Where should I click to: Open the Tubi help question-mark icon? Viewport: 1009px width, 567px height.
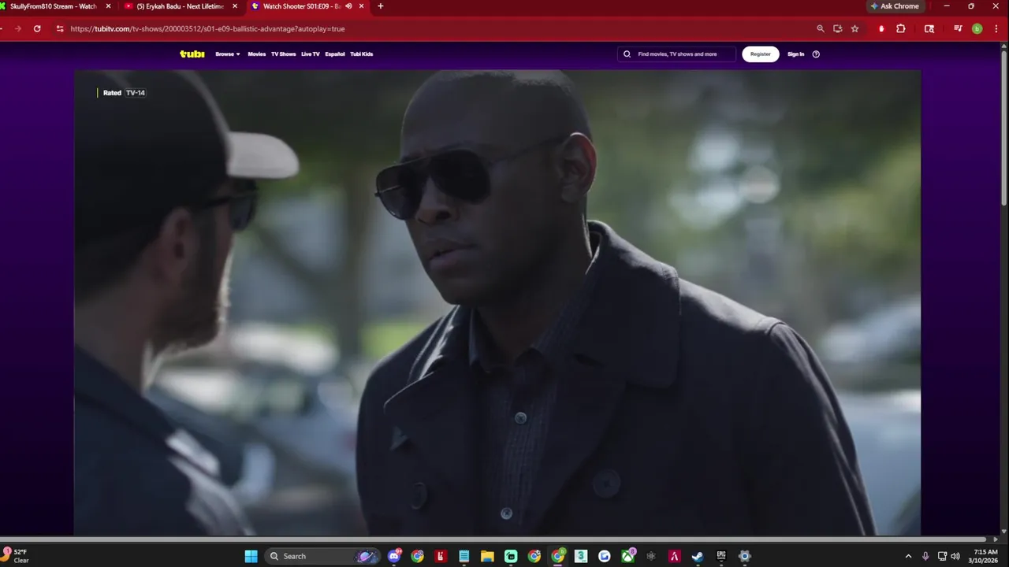tap(816, 54)
